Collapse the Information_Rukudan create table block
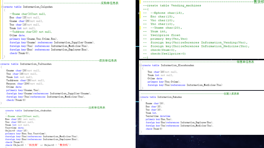 pyautogui.click(x=140, y=97)
